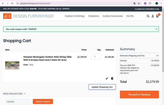Click the Shopping Cart heading
The height and width of the screenshot is (105, 164).
click(17, 41)
